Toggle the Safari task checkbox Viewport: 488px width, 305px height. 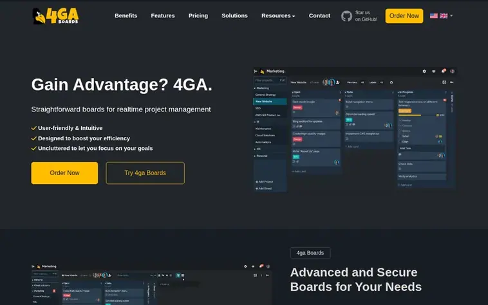400,136
